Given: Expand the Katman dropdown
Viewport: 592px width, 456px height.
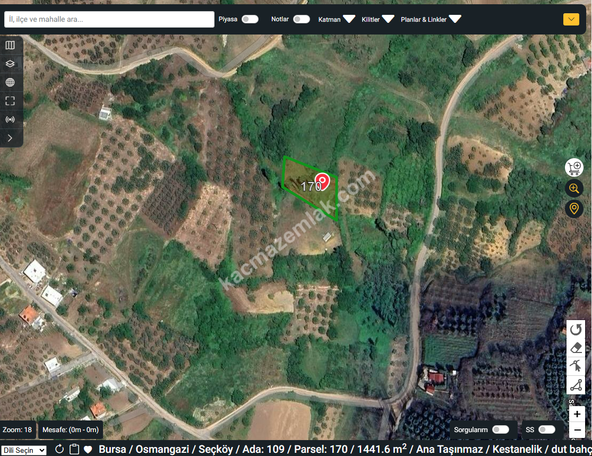Looking at the screenshot, I should (x=337, y=19).
